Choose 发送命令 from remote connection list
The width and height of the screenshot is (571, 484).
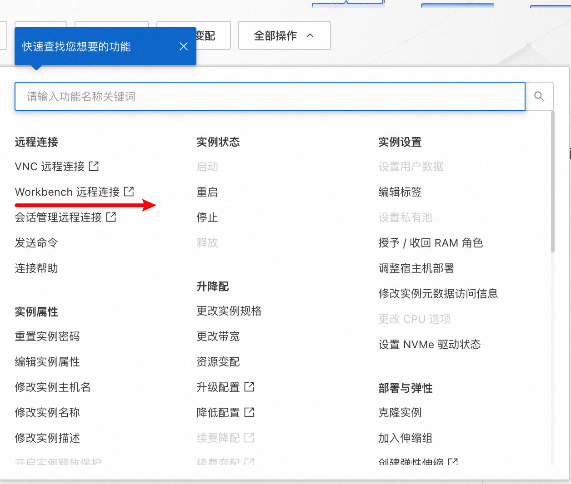pyautogui.click(x=36, y=243)
